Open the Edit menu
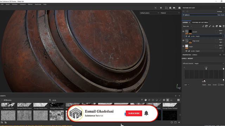 2,4
